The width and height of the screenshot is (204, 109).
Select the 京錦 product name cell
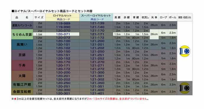[x=22, y=55]
